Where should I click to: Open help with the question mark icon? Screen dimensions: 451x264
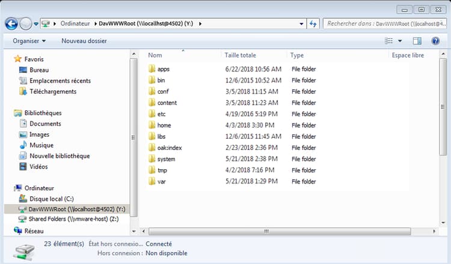click(435, 41)
